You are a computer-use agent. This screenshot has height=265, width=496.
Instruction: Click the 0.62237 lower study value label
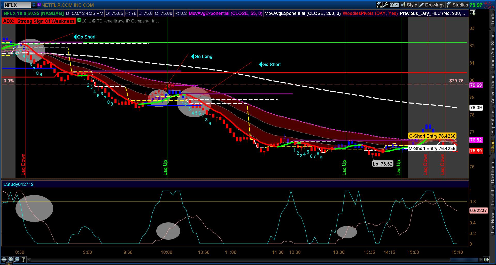(478, 211)
